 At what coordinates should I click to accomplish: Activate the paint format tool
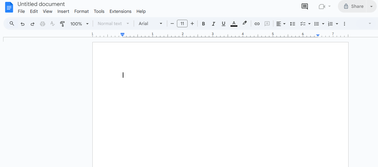click(62, 24)
